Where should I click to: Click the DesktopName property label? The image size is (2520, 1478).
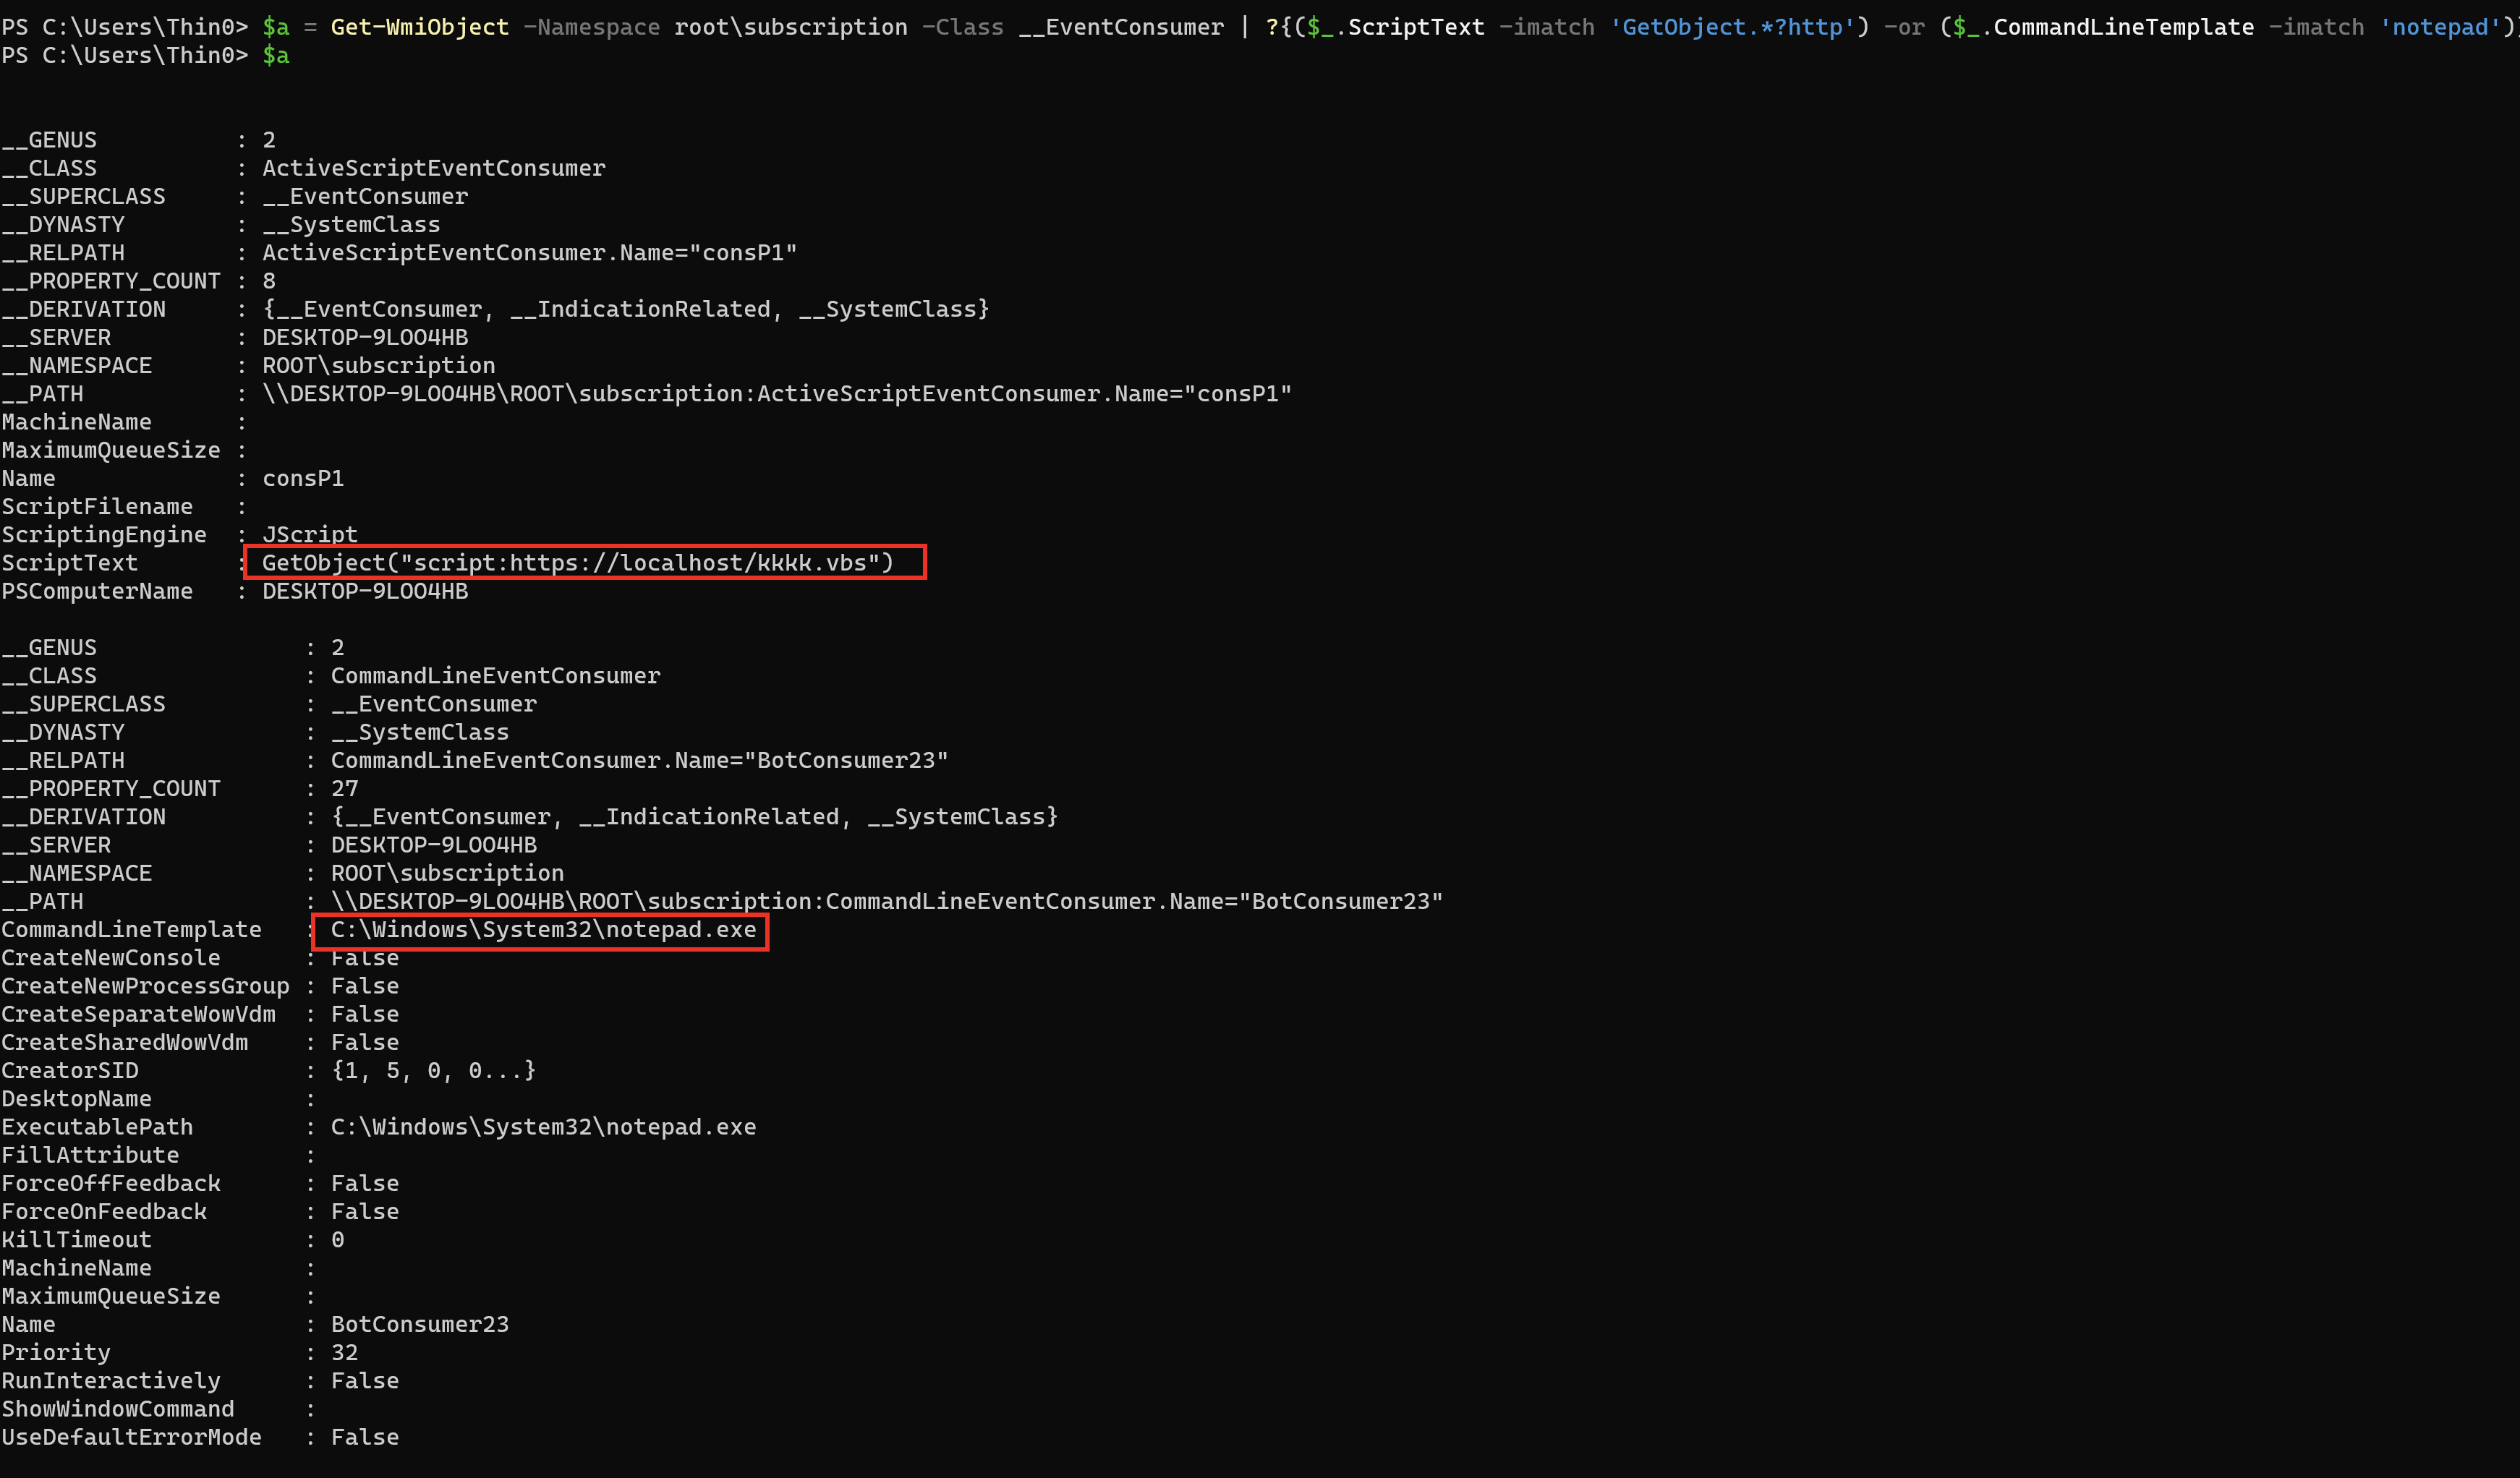(77, 1099)
